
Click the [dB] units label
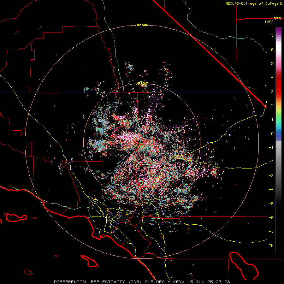[x=269, y=22]
